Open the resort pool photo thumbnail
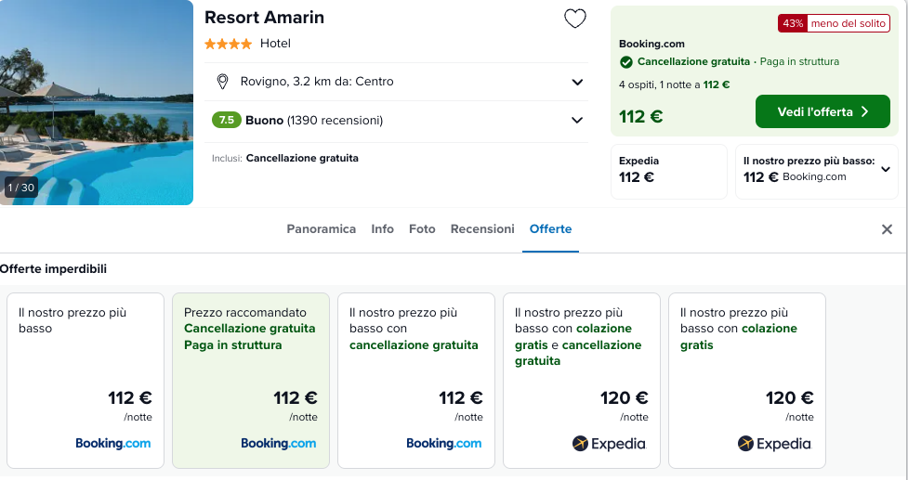The image size is (908, 480). tap(97, 102)
